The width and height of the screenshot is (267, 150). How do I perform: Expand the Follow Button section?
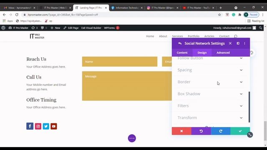(210, 58)
